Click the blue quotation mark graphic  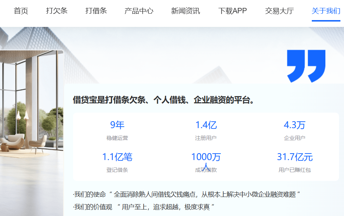click(306, 66)
